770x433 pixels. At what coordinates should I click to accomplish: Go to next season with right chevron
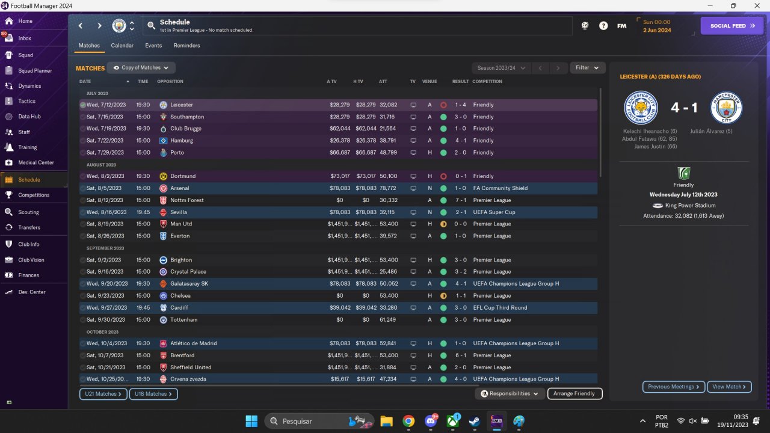tap(558, 68)
